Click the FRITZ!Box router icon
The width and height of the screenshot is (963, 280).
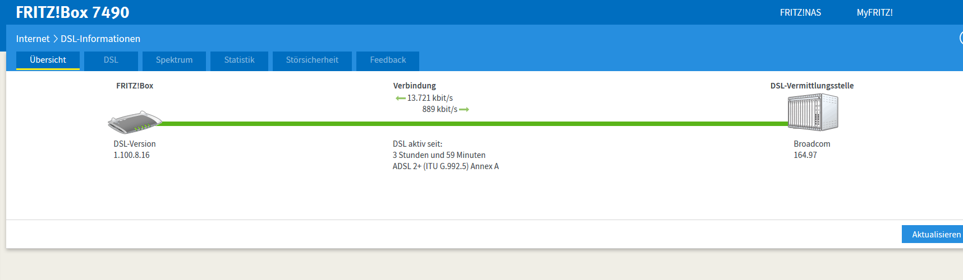pos(135,122)
